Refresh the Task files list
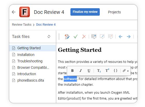The height and width of the screenshot is (107, 145). [x=49, y=36]
